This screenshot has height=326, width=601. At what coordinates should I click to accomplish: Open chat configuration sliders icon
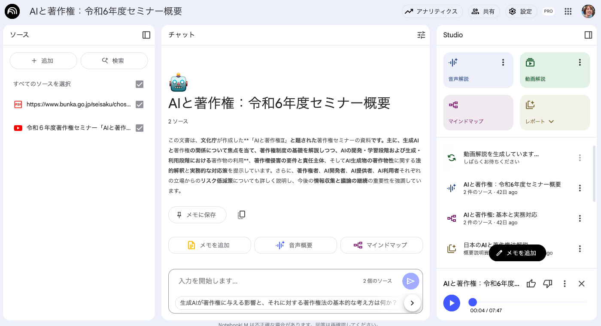(x=421, y=35)
